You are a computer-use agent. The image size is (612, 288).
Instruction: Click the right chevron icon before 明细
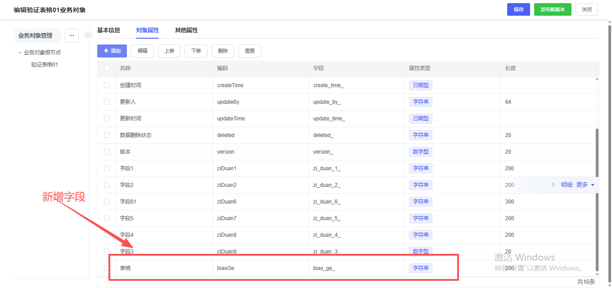click(x=553, y=185)
